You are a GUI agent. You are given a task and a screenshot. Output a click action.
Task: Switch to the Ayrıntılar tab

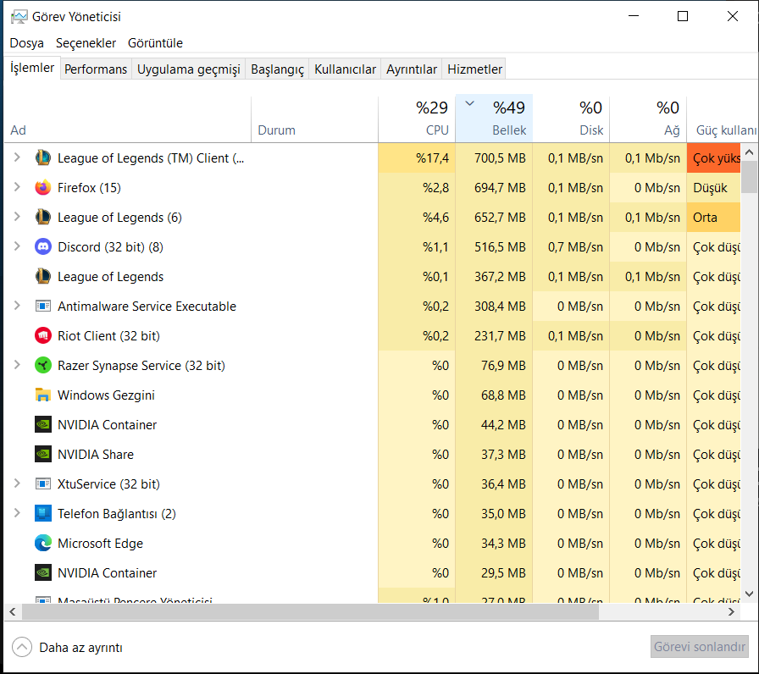(x=412, y=69)
